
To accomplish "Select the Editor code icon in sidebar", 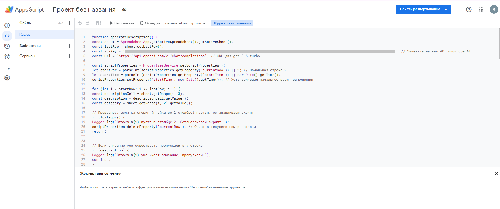I will point(7,36).
